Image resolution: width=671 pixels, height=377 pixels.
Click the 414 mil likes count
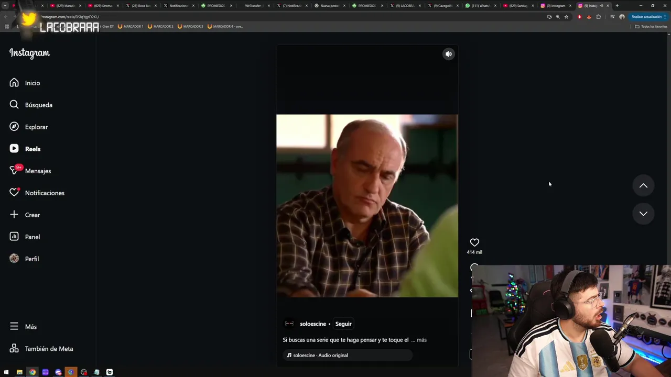pos(474,252)
